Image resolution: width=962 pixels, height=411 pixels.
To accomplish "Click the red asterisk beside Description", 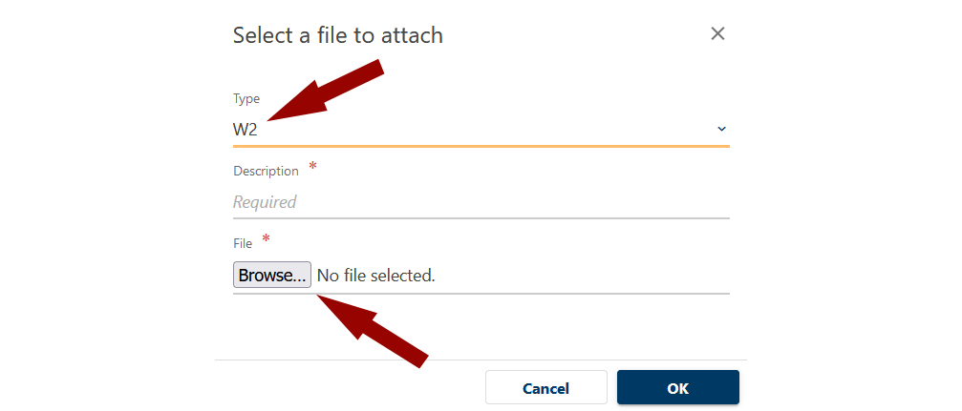I will coord(312,167).
